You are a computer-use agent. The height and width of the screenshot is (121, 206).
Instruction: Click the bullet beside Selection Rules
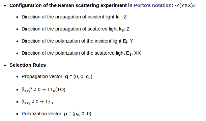(x=5, y=65)
